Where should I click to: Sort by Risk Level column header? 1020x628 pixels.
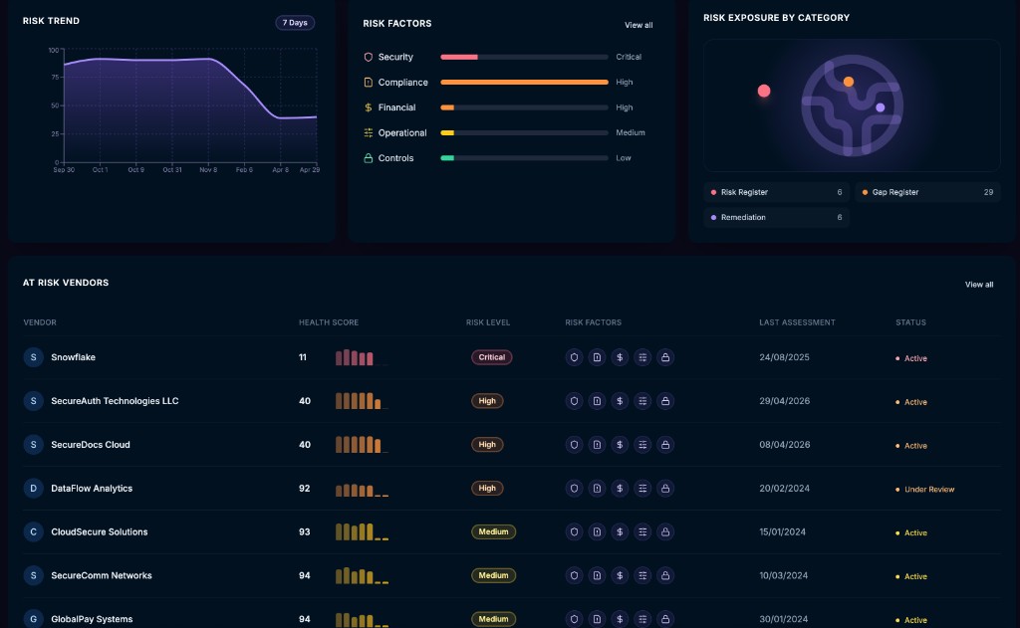click(x=488, y=322)
